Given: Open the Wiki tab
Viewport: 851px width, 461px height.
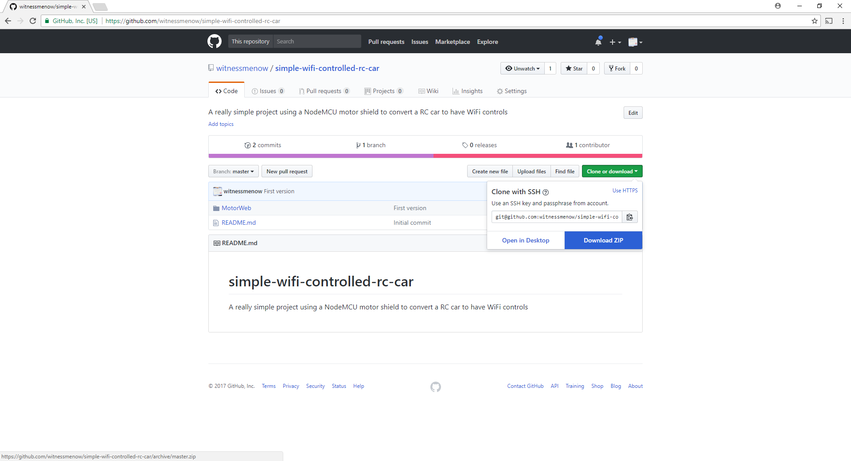Looking at the screenshot, I should 428,91.
